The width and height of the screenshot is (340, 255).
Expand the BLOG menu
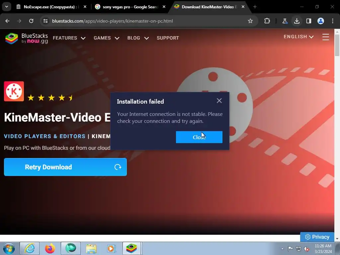[x=138, y=38]
